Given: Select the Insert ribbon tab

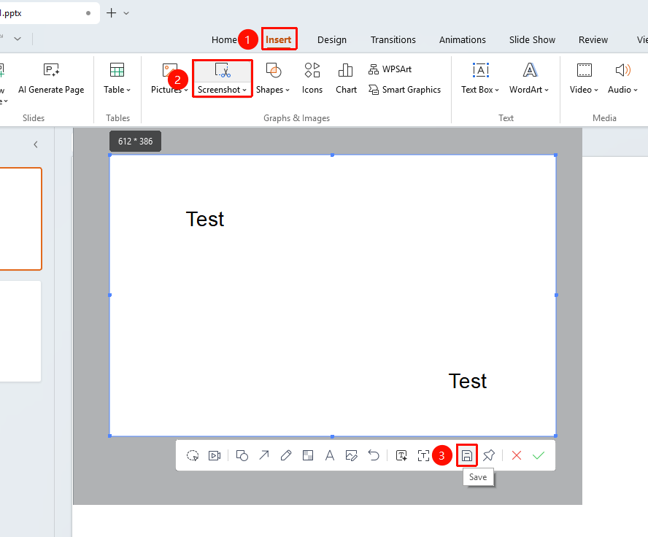Looking at the screenshot, I should 279,39.
